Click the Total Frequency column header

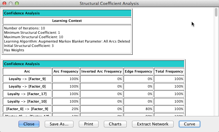coord(169,71)
